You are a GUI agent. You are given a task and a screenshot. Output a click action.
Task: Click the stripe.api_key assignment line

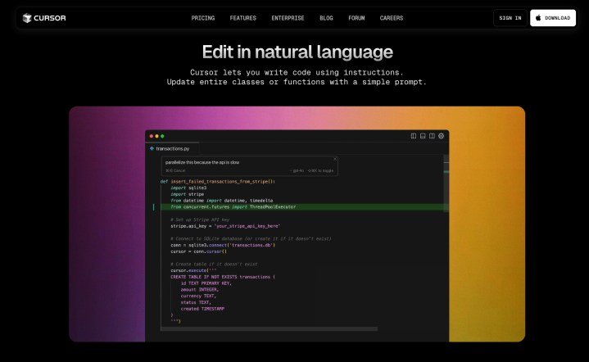[225, 226]
